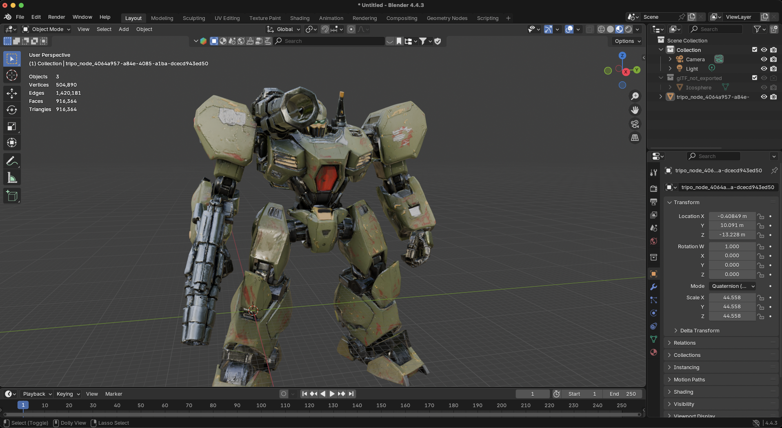Toggle camera view in viewport

[635, 124]
